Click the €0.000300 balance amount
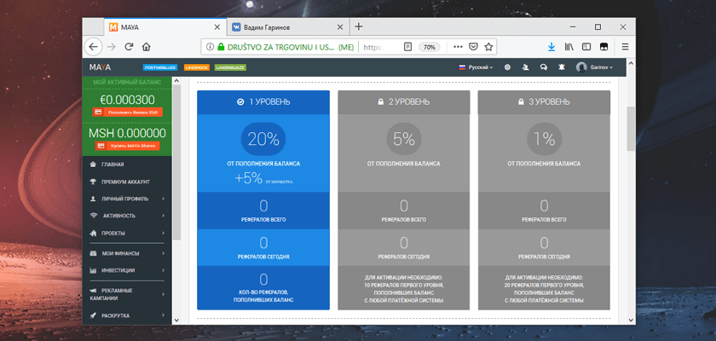Screen dimensions: 716x341 pyautogui.click(x=127, y=100)
